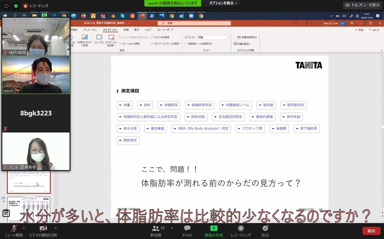Toggle ナレーションの再生 checkbox

[120, 44]
